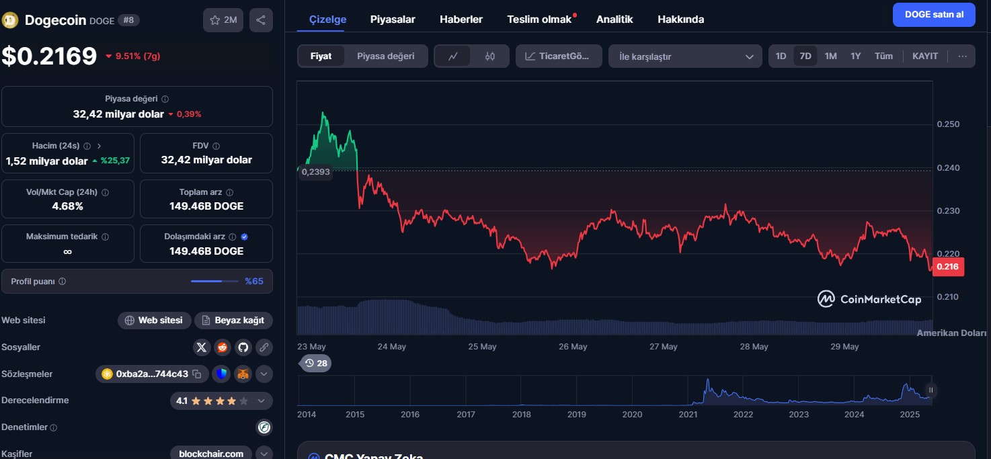Select the 7D time range
This screenshot has height=459, width=991.
805,56
